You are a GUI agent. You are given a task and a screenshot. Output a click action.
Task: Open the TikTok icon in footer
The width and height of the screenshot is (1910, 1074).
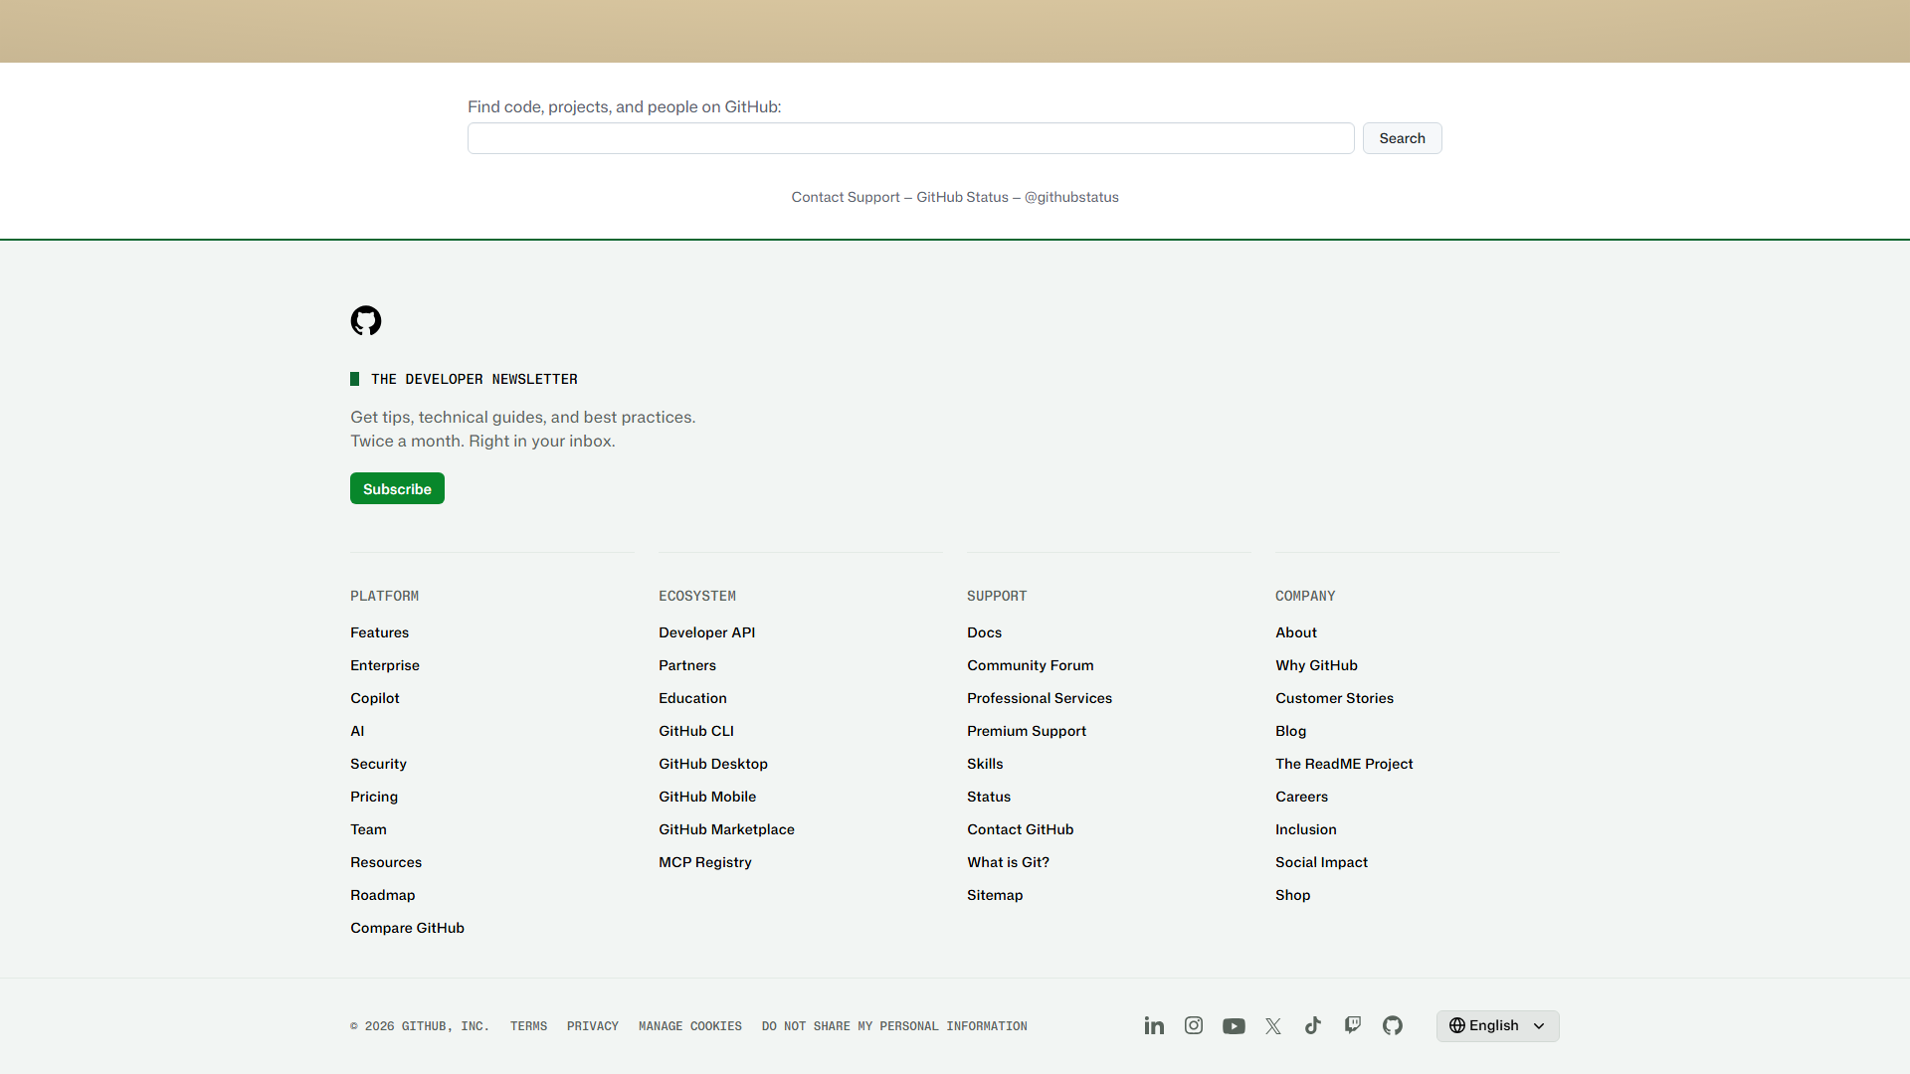click(1313, 1025)
